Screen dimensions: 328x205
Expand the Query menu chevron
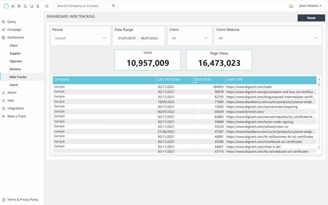[x=40, y=22]
